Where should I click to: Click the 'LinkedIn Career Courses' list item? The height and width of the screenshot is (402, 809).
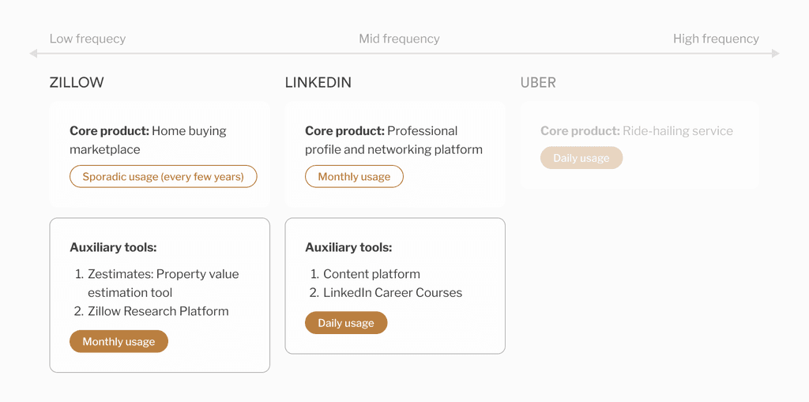[393, 292]
